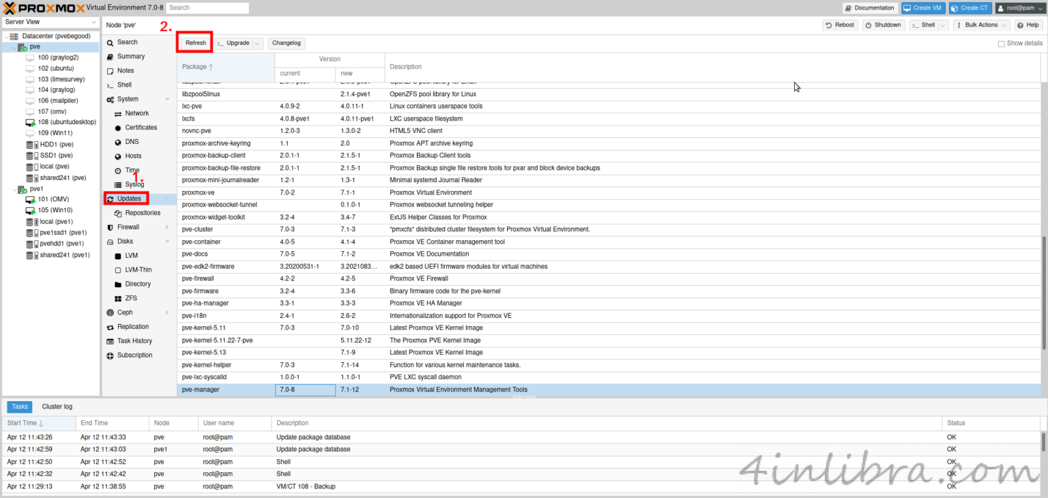Open the Server View dropdown
The width and height of the screenshot is (1048, 498).
(50, 22)
